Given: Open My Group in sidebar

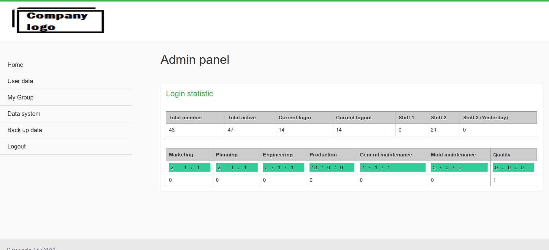Looking at the screenshot, I should click(x=20, y=97).
